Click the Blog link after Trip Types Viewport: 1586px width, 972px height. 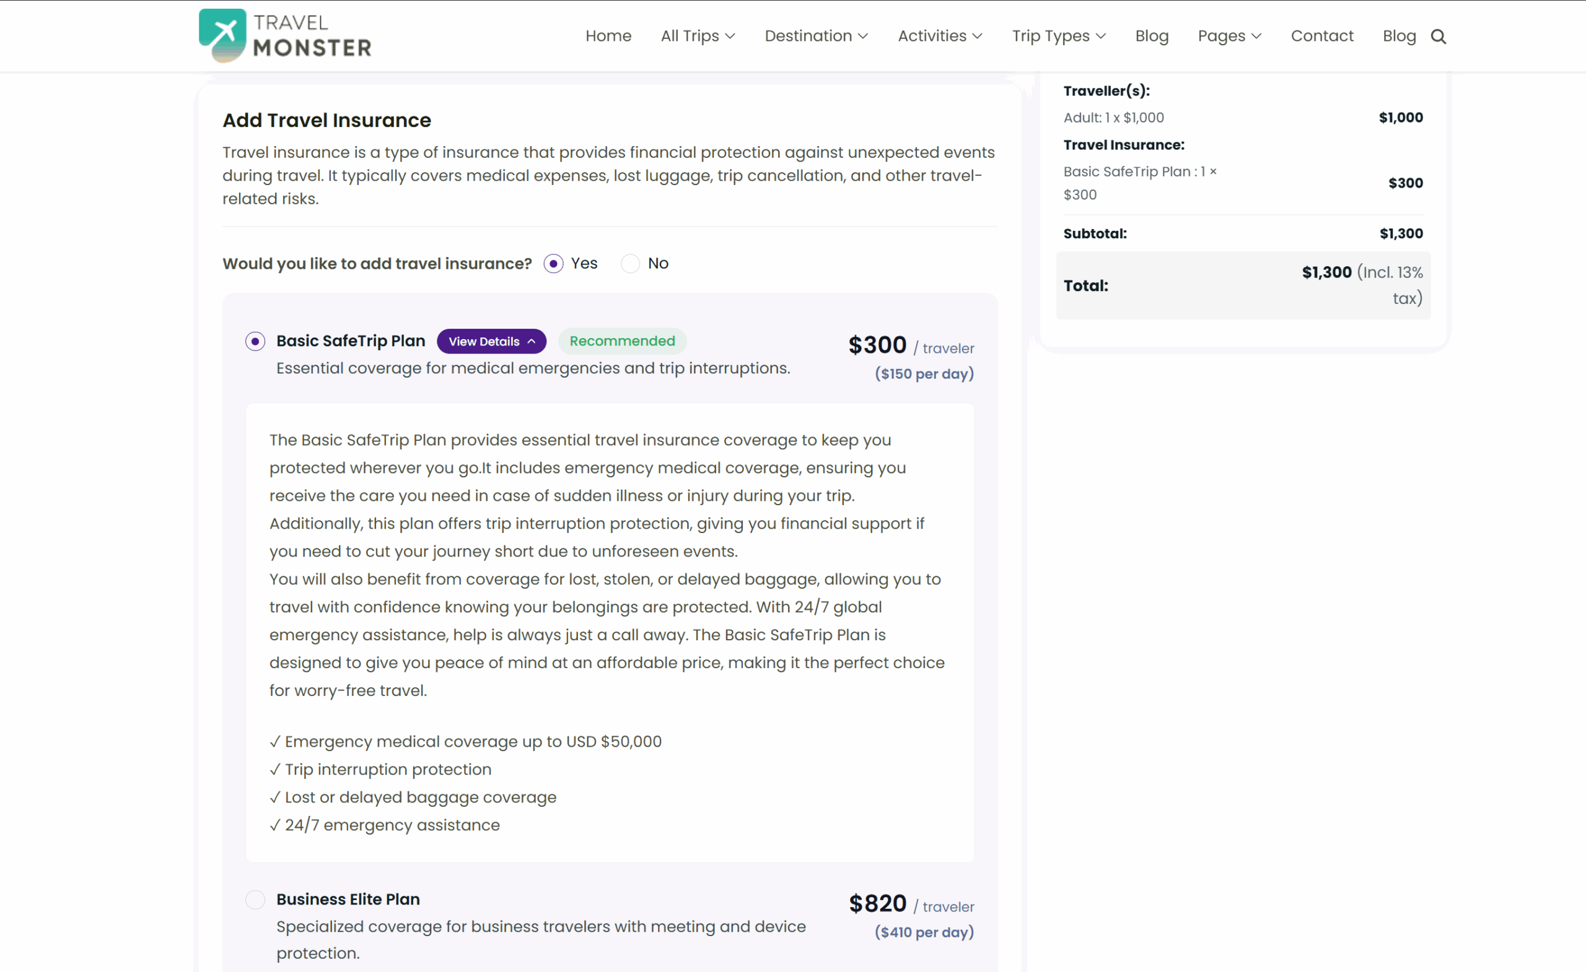pos(1152,36)
